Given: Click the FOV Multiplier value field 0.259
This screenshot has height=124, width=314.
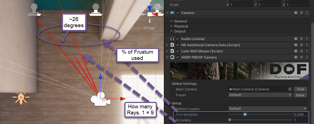Looking at the screenshot, I should coord(300,114).
